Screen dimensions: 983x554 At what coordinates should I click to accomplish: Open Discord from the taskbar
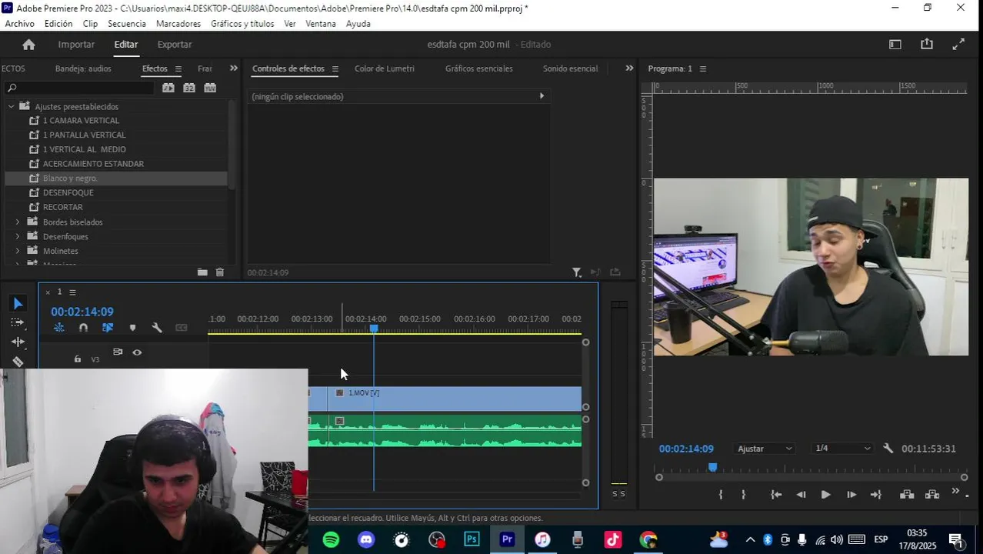[366, 540]
